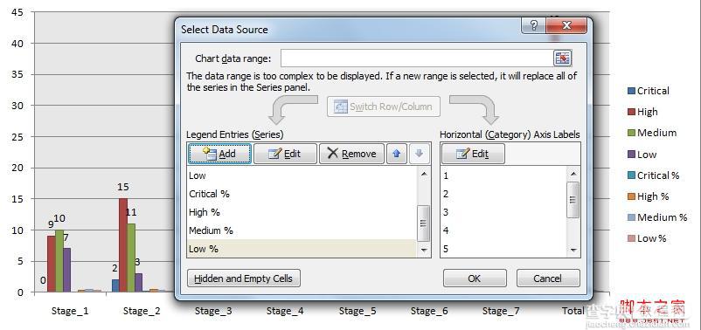Select category label 3 in axis list
Screen dimensions: 701x330
503,212
